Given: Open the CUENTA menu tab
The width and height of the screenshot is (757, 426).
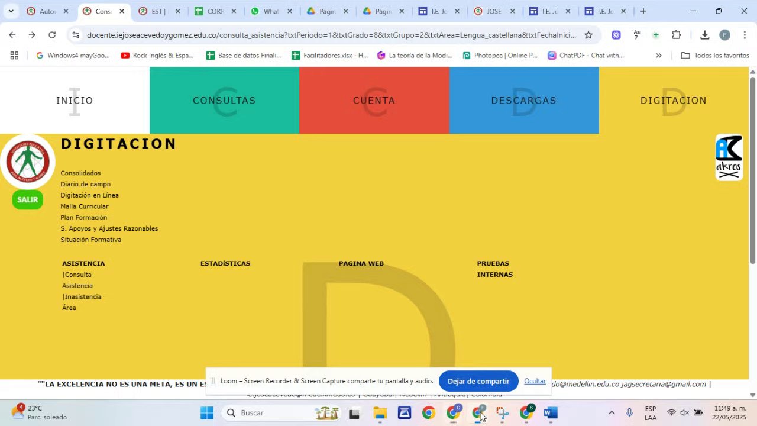Looking at the screenshot, I should tap(374, 101).
